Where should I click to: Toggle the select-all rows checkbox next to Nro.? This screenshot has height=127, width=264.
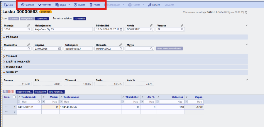pos(14,97)
